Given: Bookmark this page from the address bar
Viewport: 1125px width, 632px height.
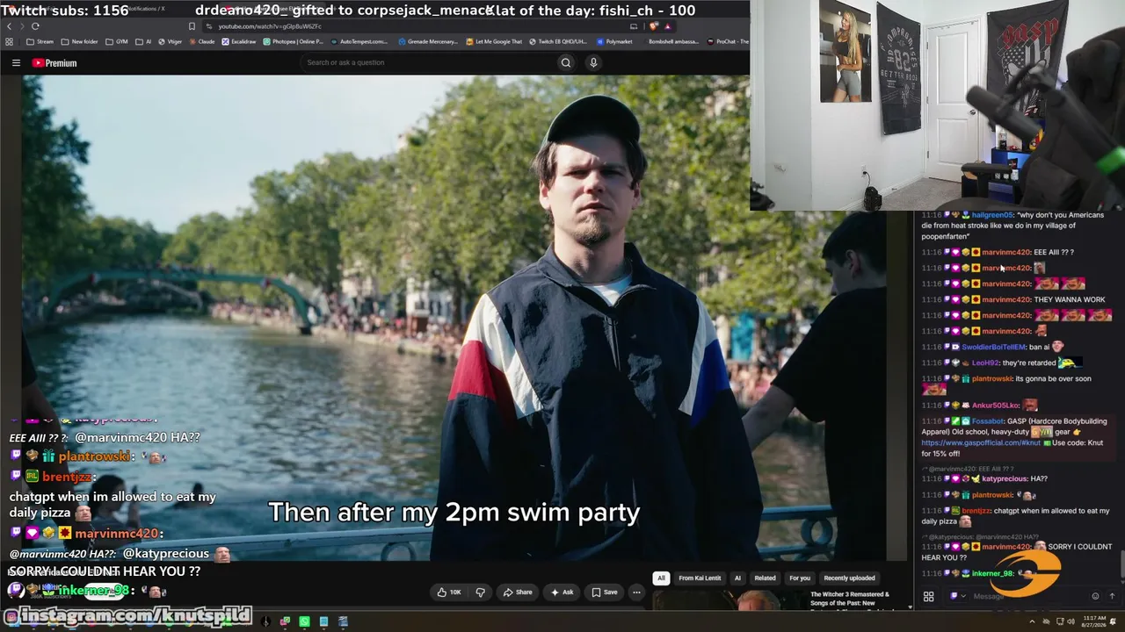Looking at the screenshot, I should [192, 26].
